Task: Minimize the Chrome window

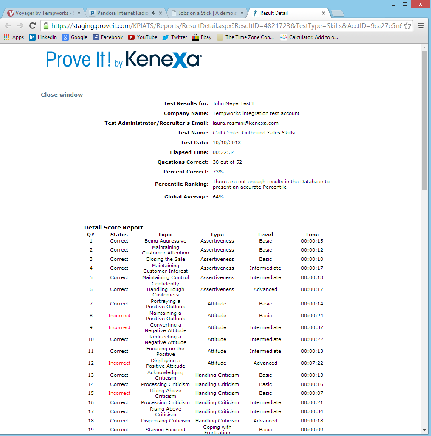Action: coord(394,4)
